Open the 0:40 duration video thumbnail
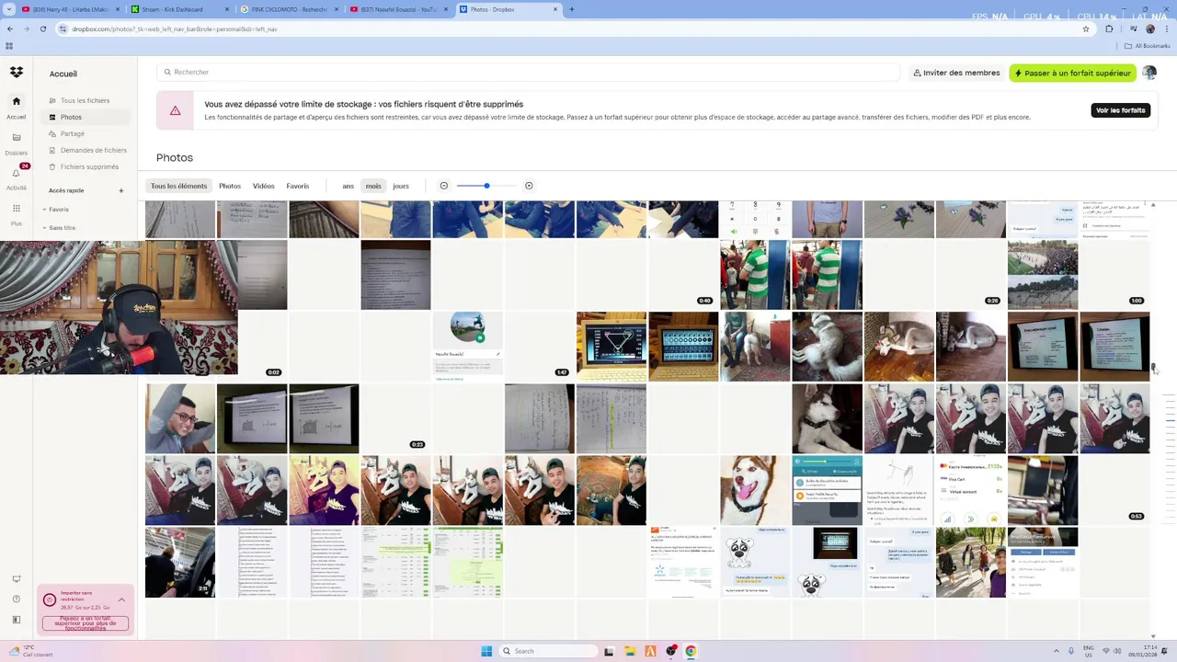 tap(683, 275)
